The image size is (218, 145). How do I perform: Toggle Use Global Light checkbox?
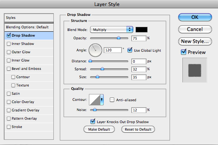pos(130,50)
